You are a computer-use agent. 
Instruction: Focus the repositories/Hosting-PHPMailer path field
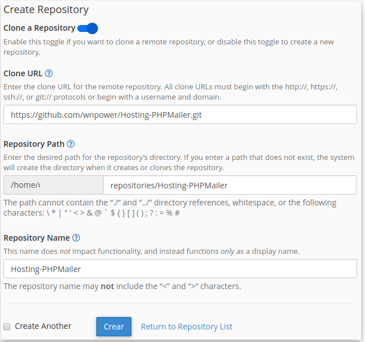(x=229, y=185)
